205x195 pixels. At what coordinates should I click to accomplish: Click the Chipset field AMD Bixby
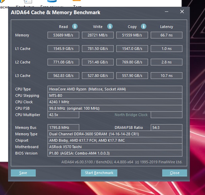coord(115,140)
